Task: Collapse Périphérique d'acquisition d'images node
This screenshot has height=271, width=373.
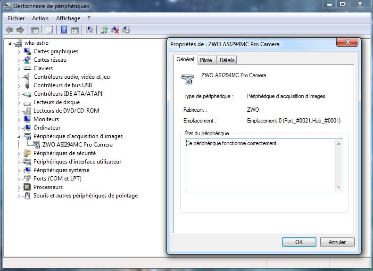Action: [x=19, y=137]
